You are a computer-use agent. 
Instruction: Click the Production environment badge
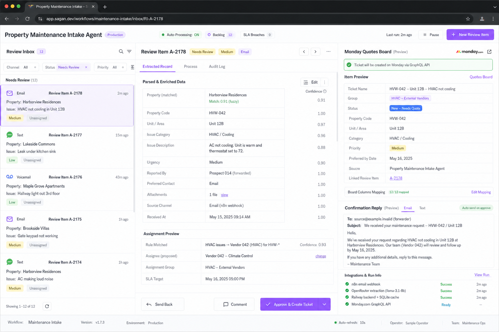tap(115, 35)
